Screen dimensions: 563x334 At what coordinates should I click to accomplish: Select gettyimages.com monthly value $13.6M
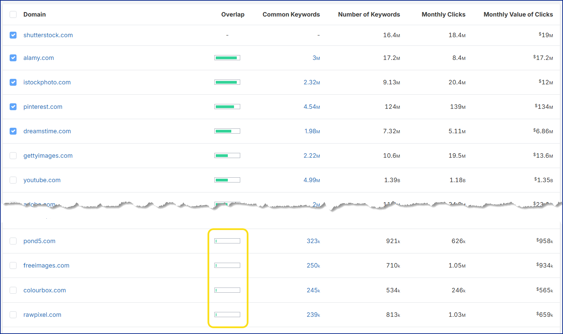[543, 155]
